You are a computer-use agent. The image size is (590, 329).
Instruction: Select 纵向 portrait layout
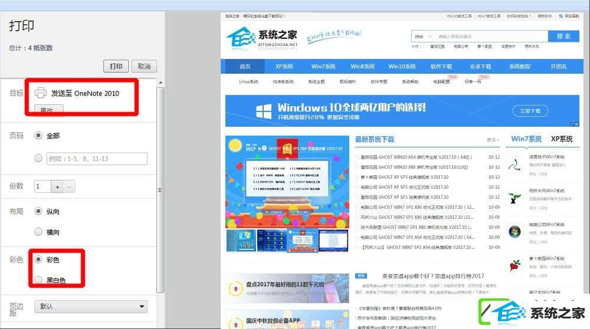pos(38,211)
